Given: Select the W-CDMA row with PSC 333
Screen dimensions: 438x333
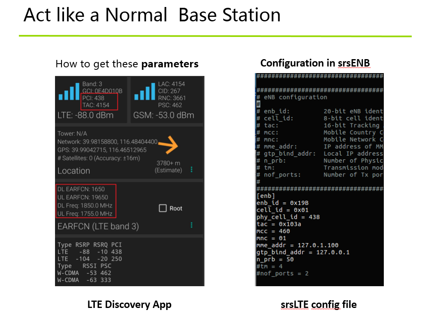Looking at the screenshot, I should tap(85, 280).
